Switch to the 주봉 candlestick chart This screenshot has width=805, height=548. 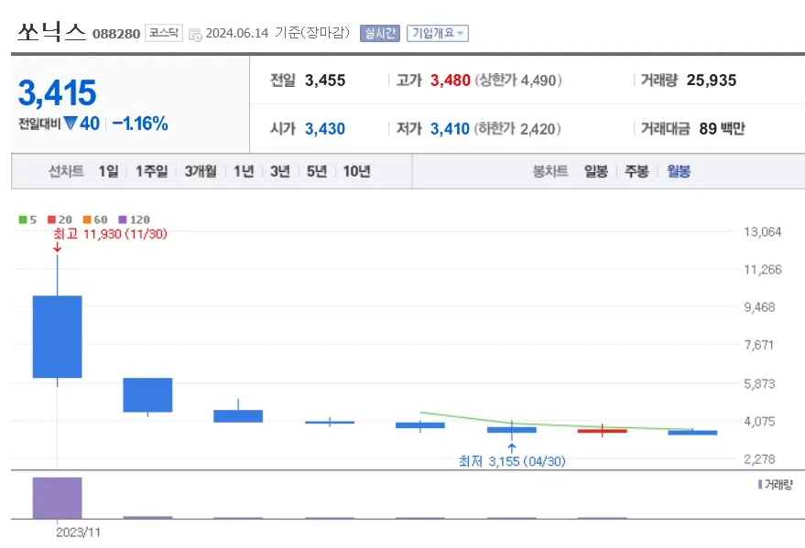tap(636, 171)
